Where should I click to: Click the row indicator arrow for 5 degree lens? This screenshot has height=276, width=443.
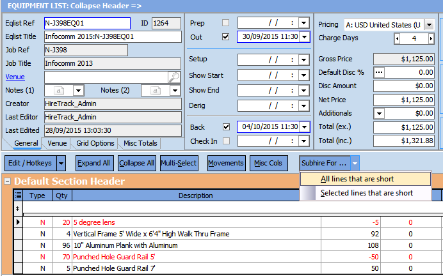point(17,222)
